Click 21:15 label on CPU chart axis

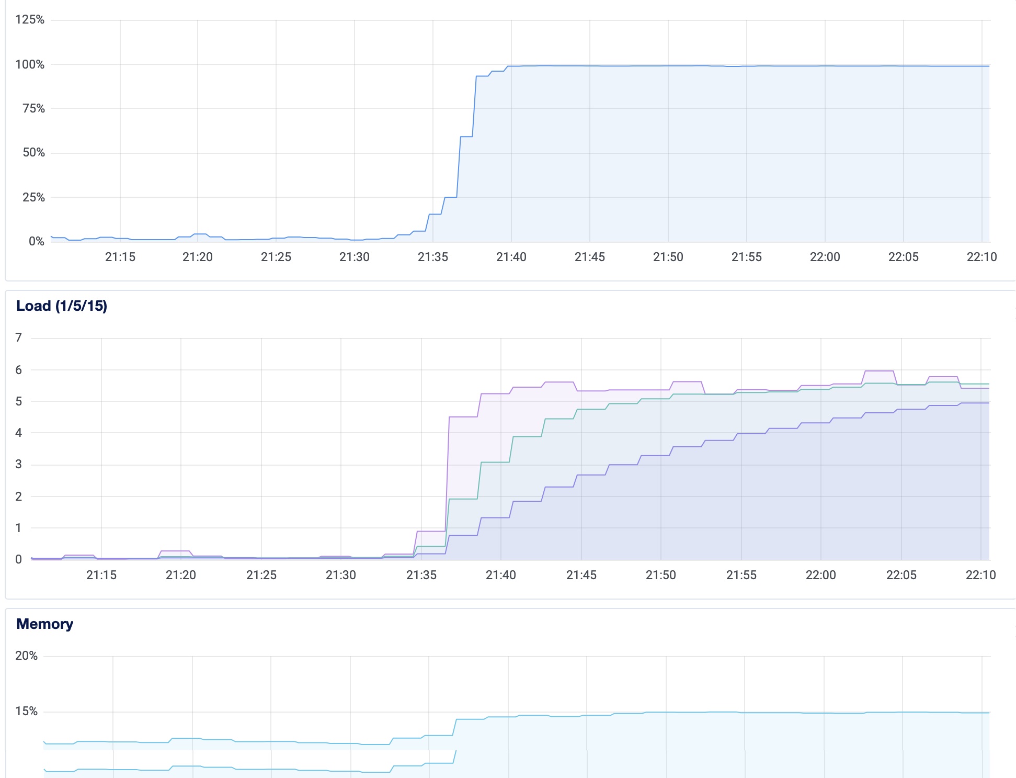click(x=120, y=257)
